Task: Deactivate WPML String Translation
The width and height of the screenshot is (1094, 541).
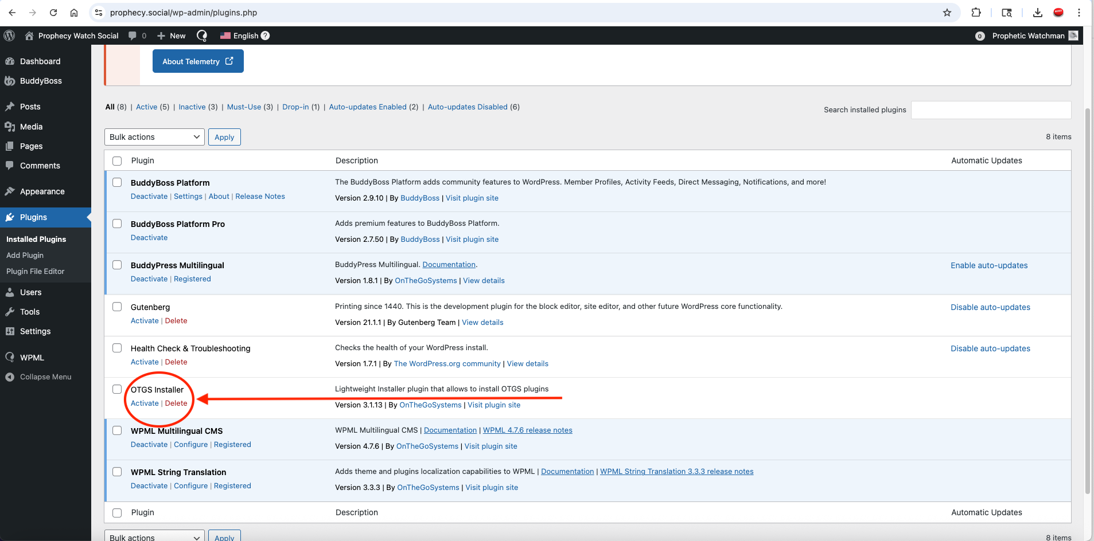Action: pyautogui.click(x=149, y=486)
